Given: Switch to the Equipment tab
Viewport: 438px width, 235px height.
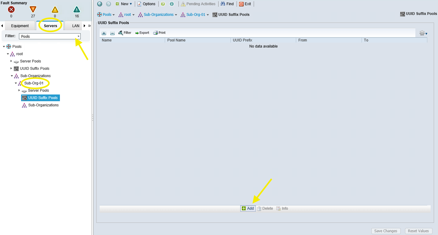Looking at the screenshot, I should (20, 26).
